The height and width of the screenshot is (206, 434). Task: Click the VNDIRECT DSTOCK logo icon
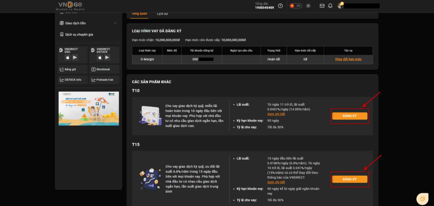[93, 50]
